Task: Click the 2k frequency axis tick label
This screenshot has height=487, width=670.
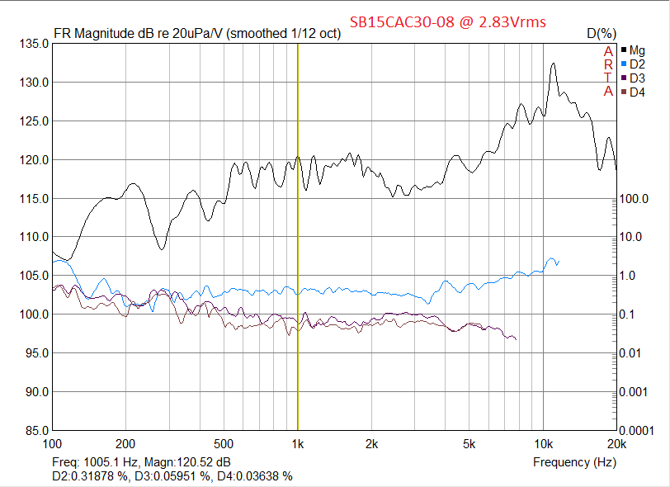Action: (x=372, y=444)
